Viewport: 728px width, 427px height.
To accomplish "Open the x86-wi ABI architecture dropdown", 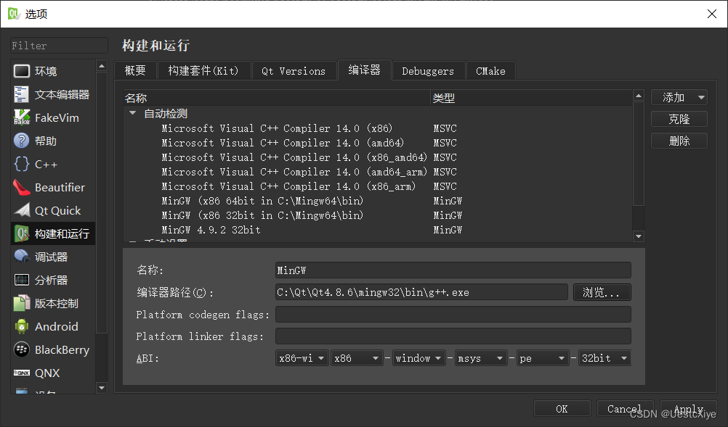I will [302, 358].
